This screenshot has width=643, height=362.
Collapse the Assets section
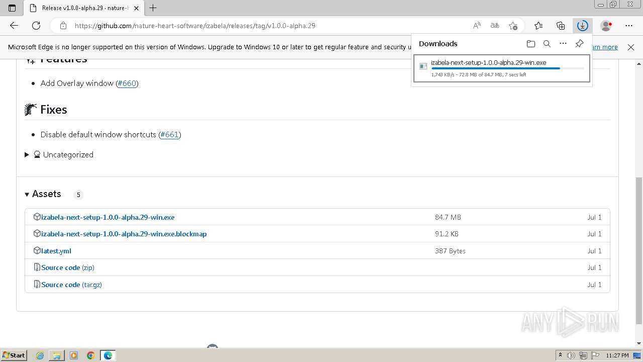click(x=43, y=194)
